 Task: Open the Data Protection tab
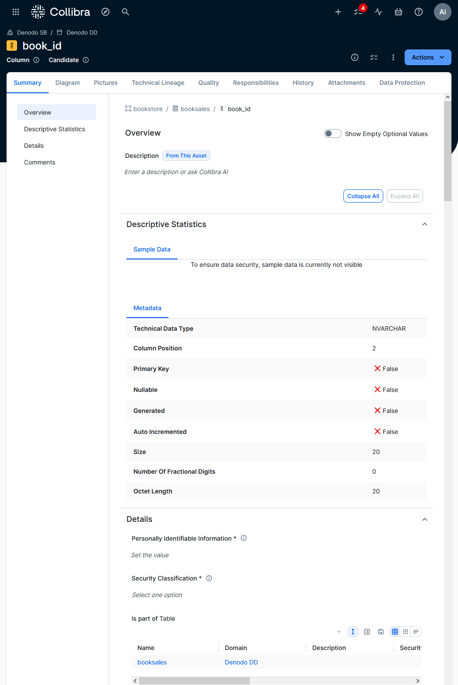(x=402, y=83)
